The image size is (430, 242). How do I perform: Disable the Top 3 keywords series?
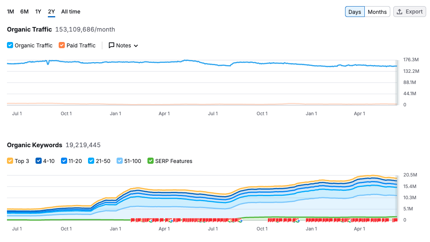pos(10,161)
